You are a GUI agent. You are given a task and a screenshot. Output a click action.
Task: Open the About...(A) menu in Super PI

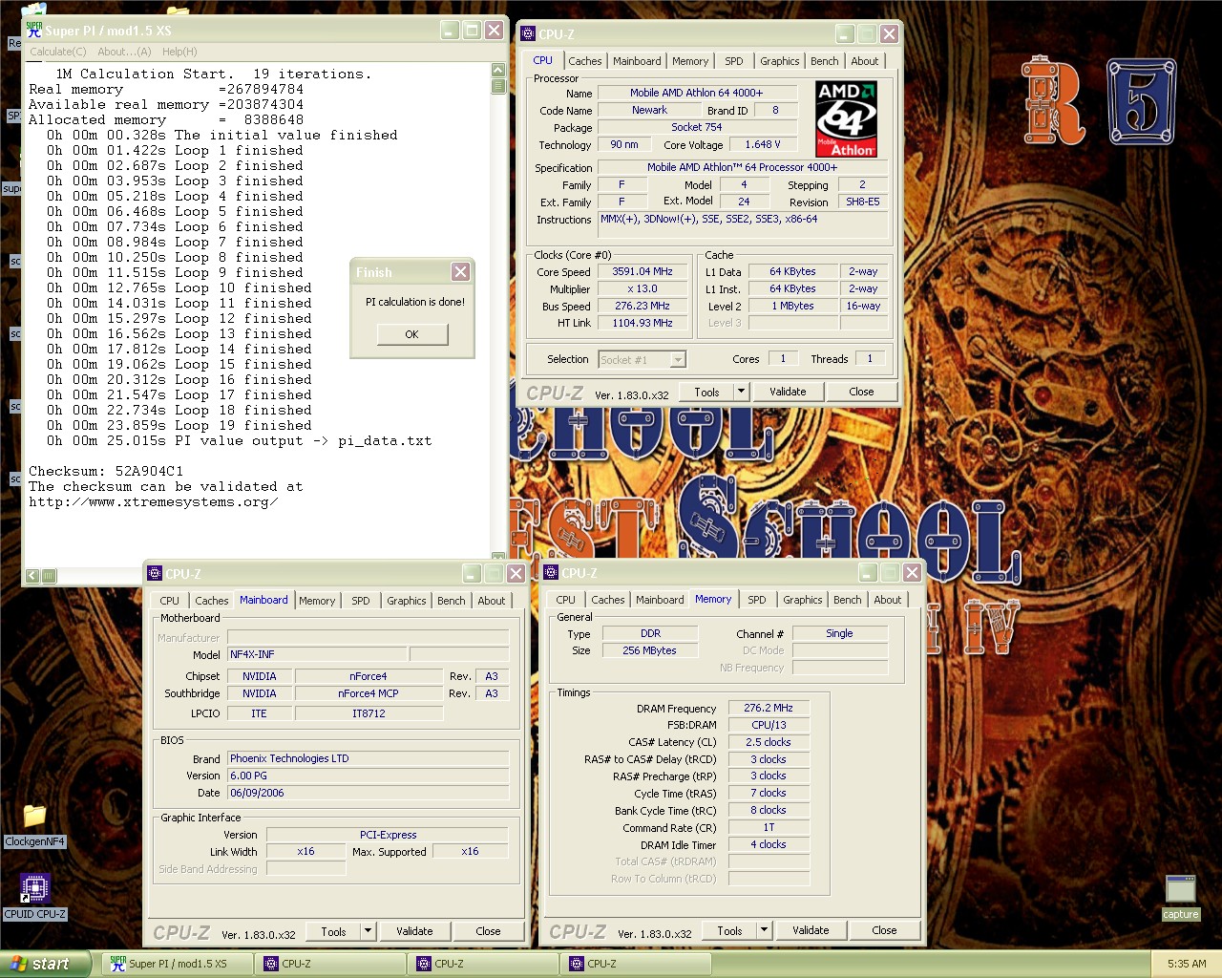(124, 52)
